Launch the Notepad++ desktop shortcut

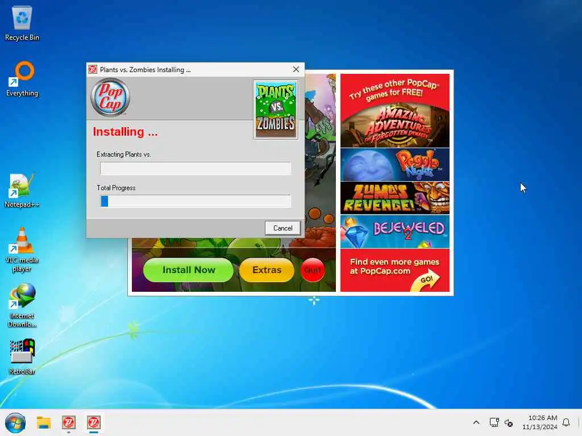coord(22,190)
